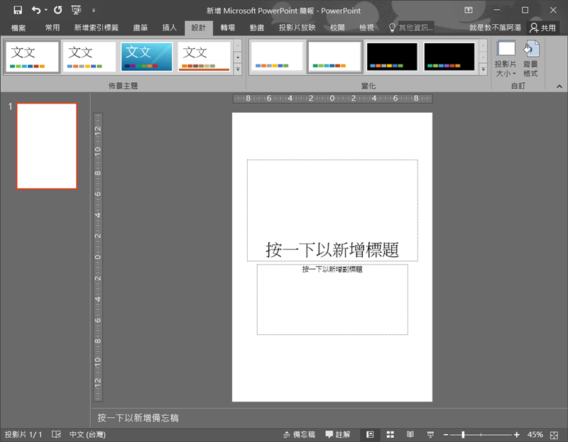Click the Redo icon in title bar
Image resolution: width=568 pixels, height=442 pixels.
pyautogui.click(x=58, y=11)
